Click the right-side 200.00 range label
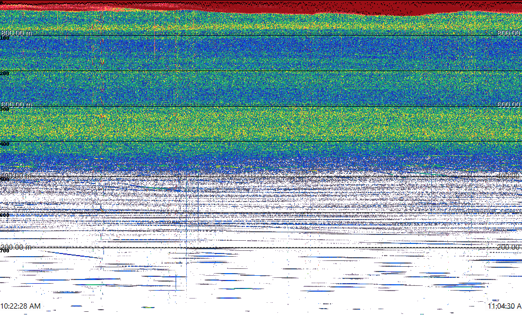This screenshot has width=522, height=315. [509, 247]
